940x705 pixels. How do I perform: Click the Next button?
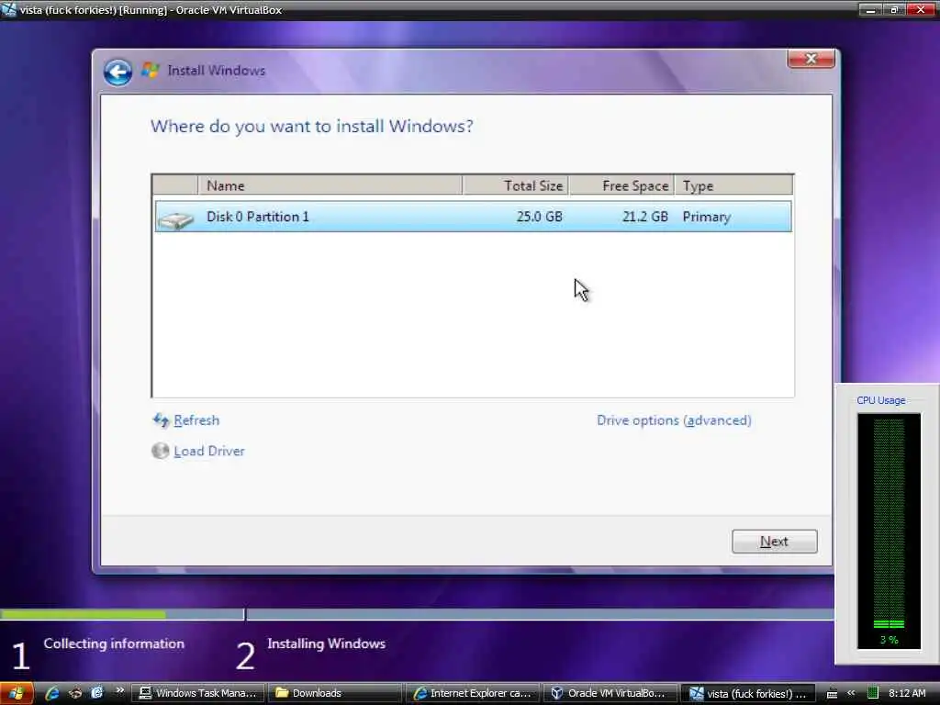point(774,542)
